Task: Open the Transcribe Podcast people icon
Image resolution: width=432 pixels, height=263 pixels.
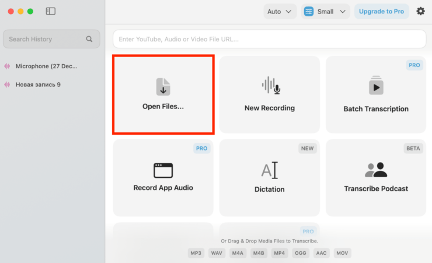Action: pos(376,170)
